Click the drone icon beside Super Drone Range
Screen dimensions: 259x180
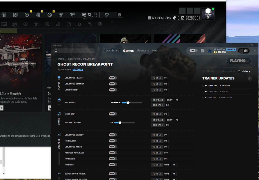(x=59, y=173)
